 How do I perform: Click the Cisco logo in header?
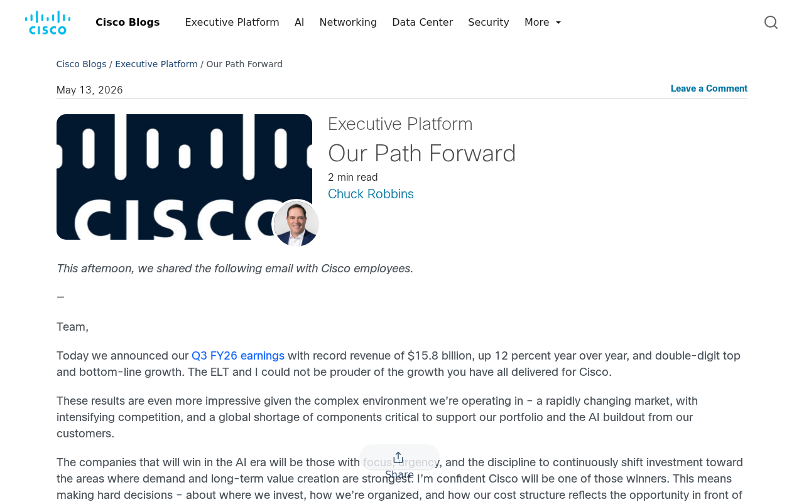(x=48, y=23)
